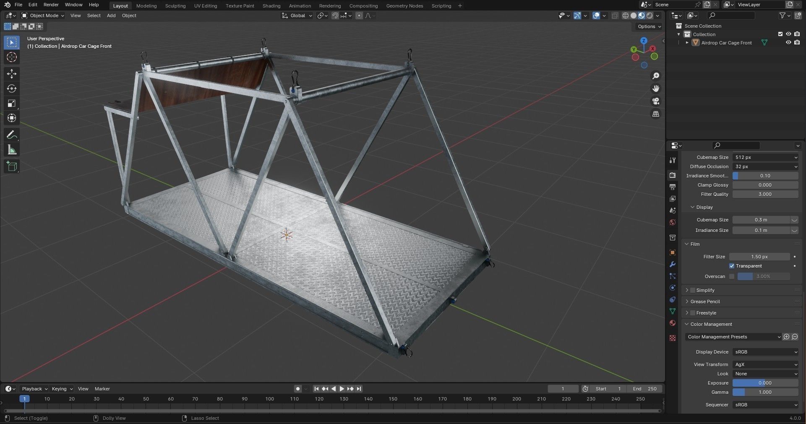Toggle the camera view icon

coord(655,101)
